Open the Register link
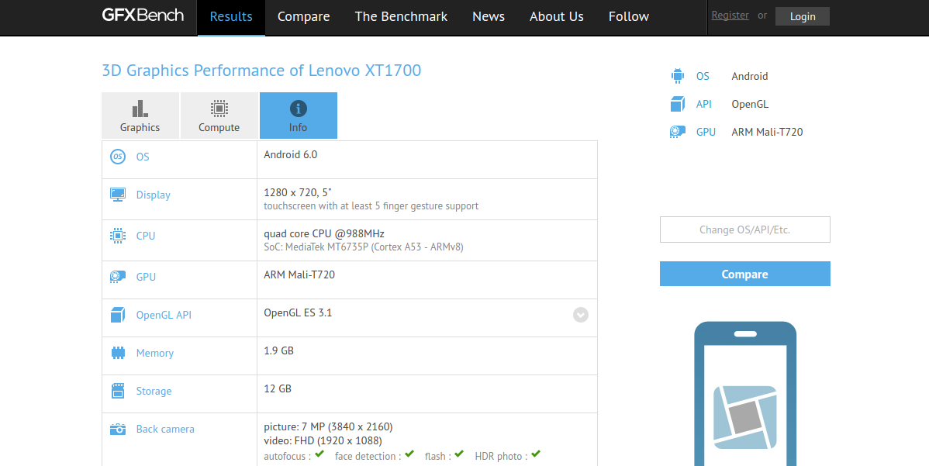Image resolution: width=929 pixels, height=466 pixels. pyautogui.click(x=730, y=16)
